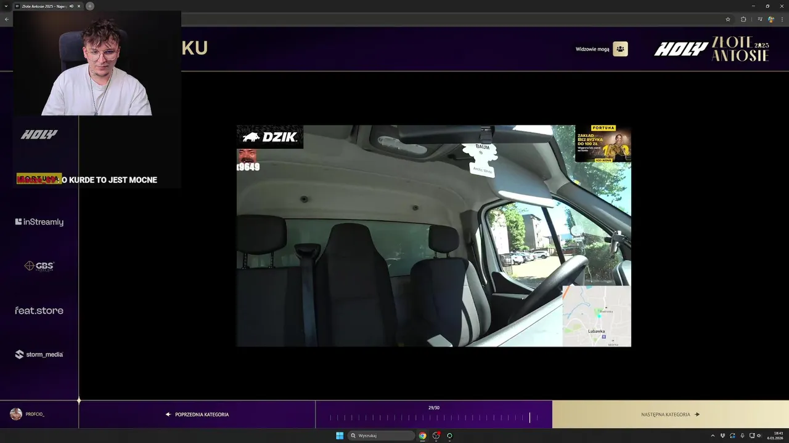The image size is (789, 443).
Task: Open the tab search dropdown arrow
Action: [x=5, y=6]
